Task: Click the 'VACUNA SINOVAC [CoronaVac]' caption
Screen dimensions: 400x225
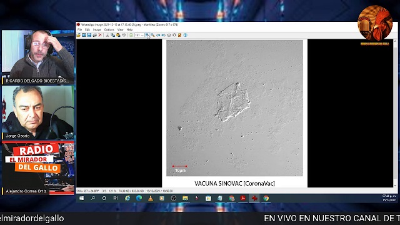Action: coord(235,183)
